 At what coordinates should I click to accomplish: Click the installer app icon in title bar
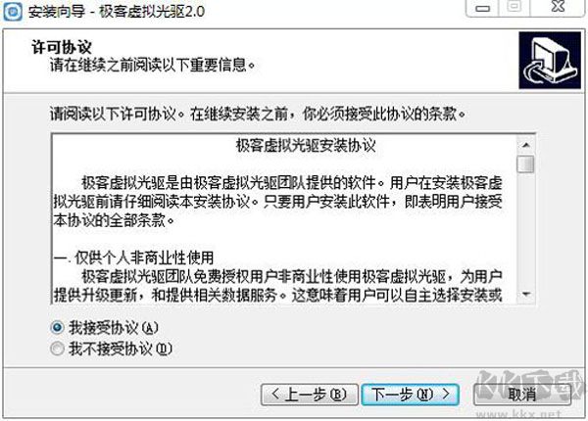12,11
